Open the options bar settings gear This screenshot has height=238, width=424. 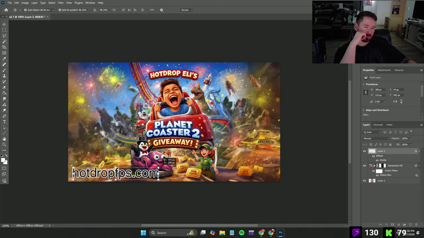(162, 10)
